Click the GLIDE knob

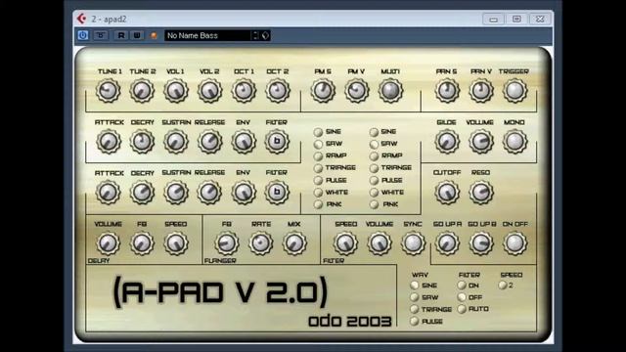447,142
